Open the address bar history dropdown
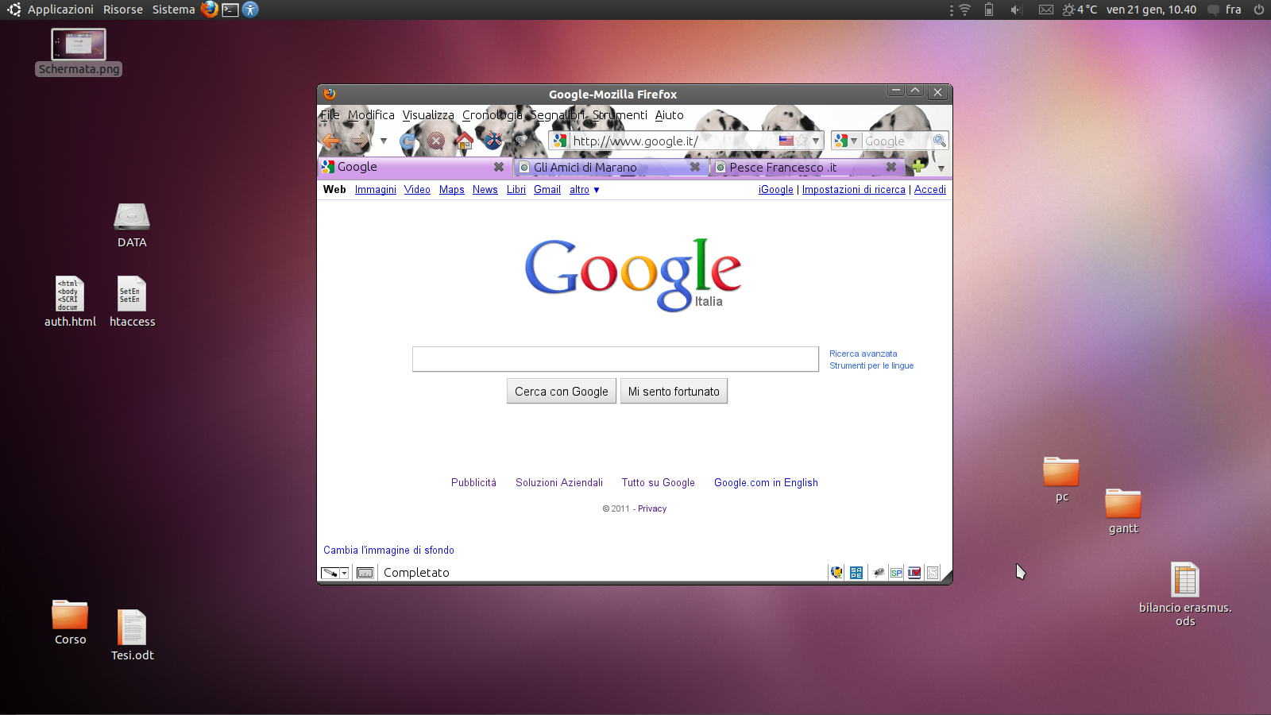 816,141
